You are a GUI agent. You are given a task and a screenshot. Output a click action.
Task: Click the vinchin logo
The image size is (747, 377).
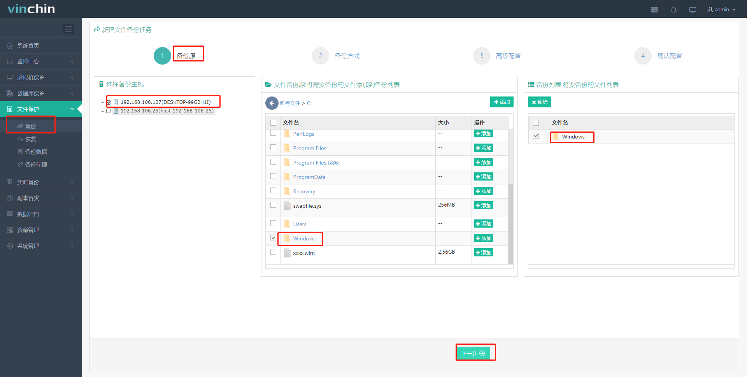pyautogui.click(x=31, y=9)
